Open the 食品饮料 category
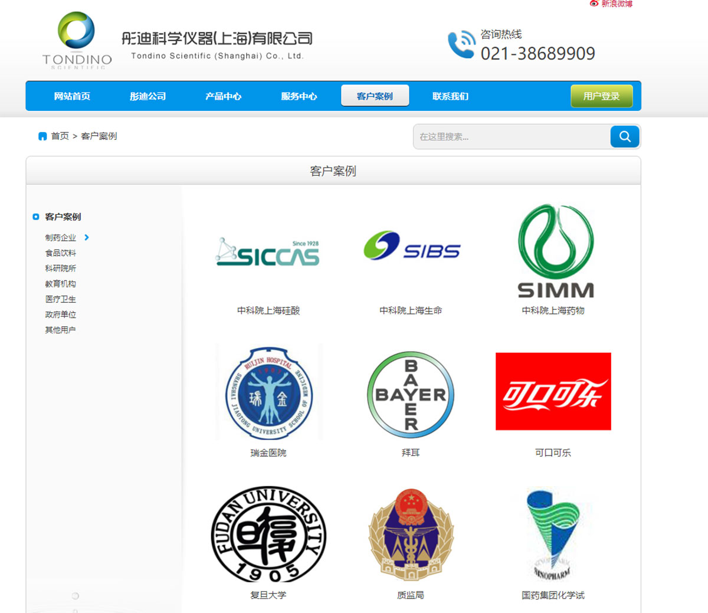The height and width of the screenshot is (613, 708). tap(60, 253)
